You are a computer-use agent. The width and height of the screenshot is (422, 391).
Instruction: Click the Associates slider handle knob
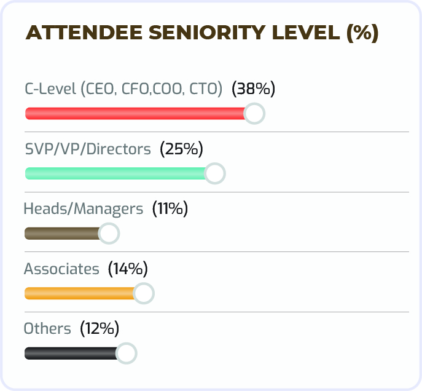[x=144, y=294]
